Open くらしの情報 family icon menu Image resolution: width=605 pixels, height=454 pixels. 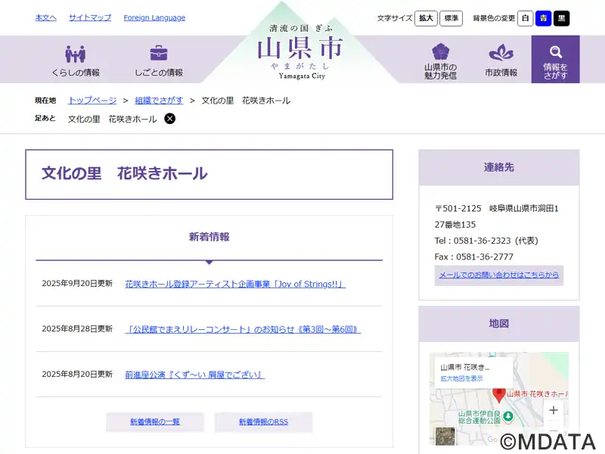coord(75,54)
